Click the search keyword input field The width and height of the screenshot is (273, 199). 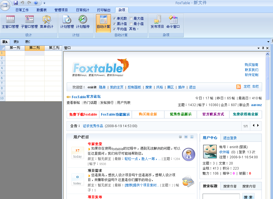click(221, 196)
